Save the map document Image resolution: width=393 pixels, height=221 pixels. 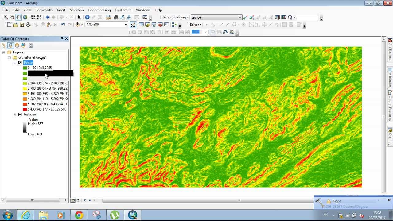(22, 25)
